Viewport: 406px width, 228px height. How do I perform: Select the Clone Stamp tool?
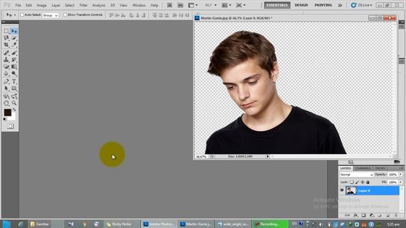click(6, 60)
